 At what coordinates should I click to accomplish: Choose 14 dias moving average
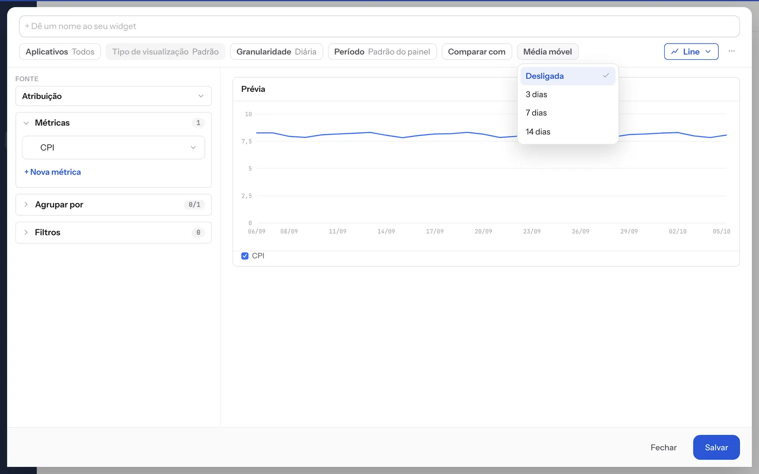tap(568, 132)
